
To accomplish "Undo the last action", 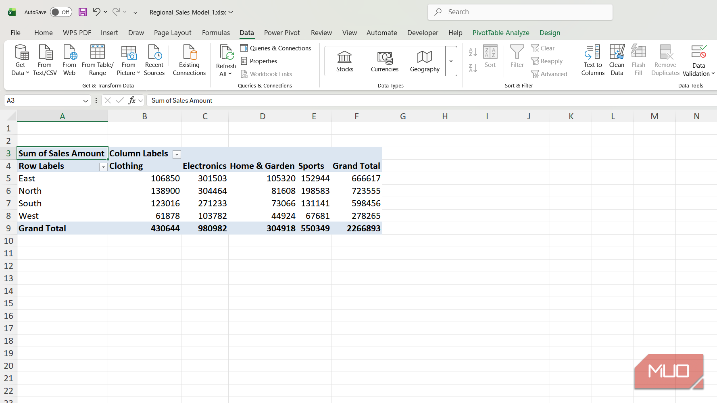I will (96, 12).
